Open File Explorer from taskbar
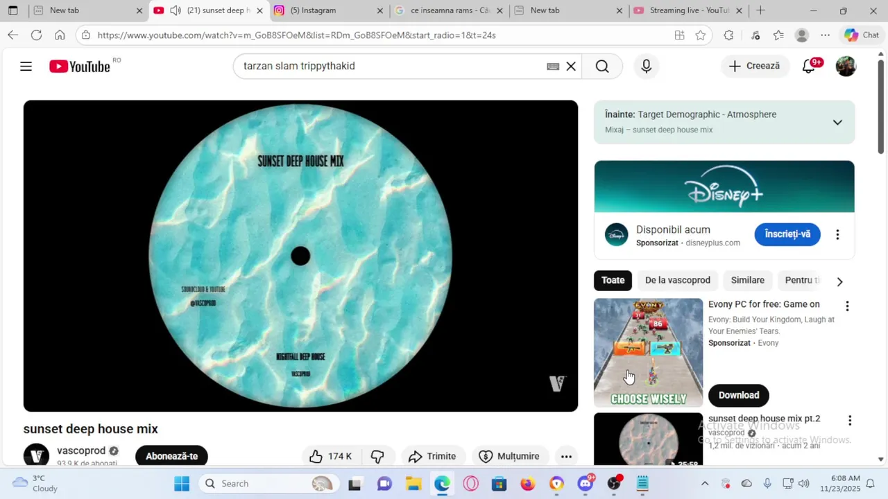 413,484
